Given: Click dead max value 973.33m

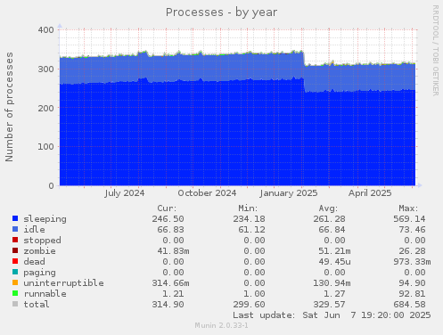Looking at the screenshot, I should [x=412, y=262].
